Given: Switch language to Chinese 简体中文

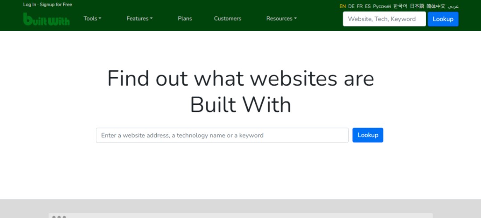Looking at the screenshot, I should pos(436,6).
